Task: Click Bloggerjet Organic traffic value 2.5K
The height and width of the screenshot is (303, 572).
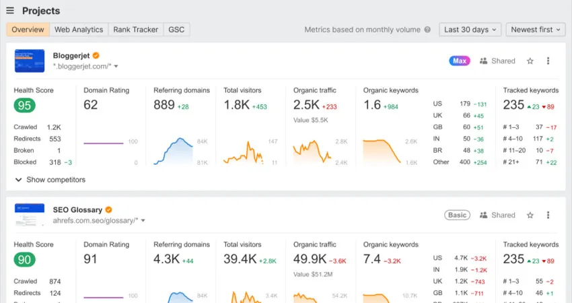Action: (x=306, y=105)
